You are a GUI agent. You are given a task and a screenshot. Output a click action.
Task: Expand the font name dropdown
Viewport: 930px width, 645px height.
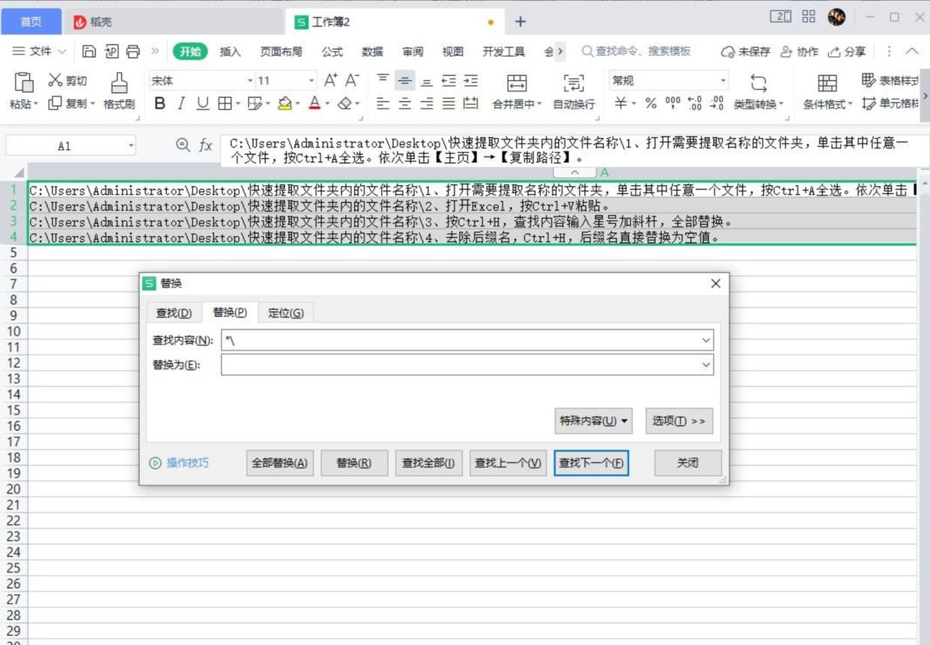click(250, 80)
